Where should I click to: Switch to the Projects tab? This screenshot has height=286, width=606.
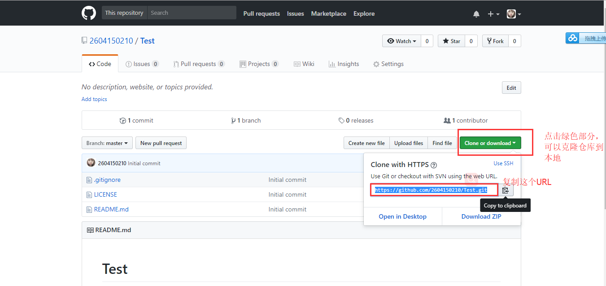pos(259,64)
